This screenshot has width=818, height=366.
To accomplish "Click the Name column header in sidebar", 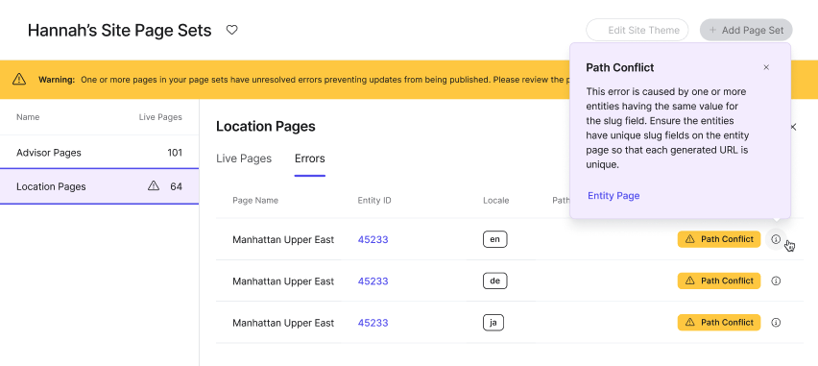I will 28,117.
